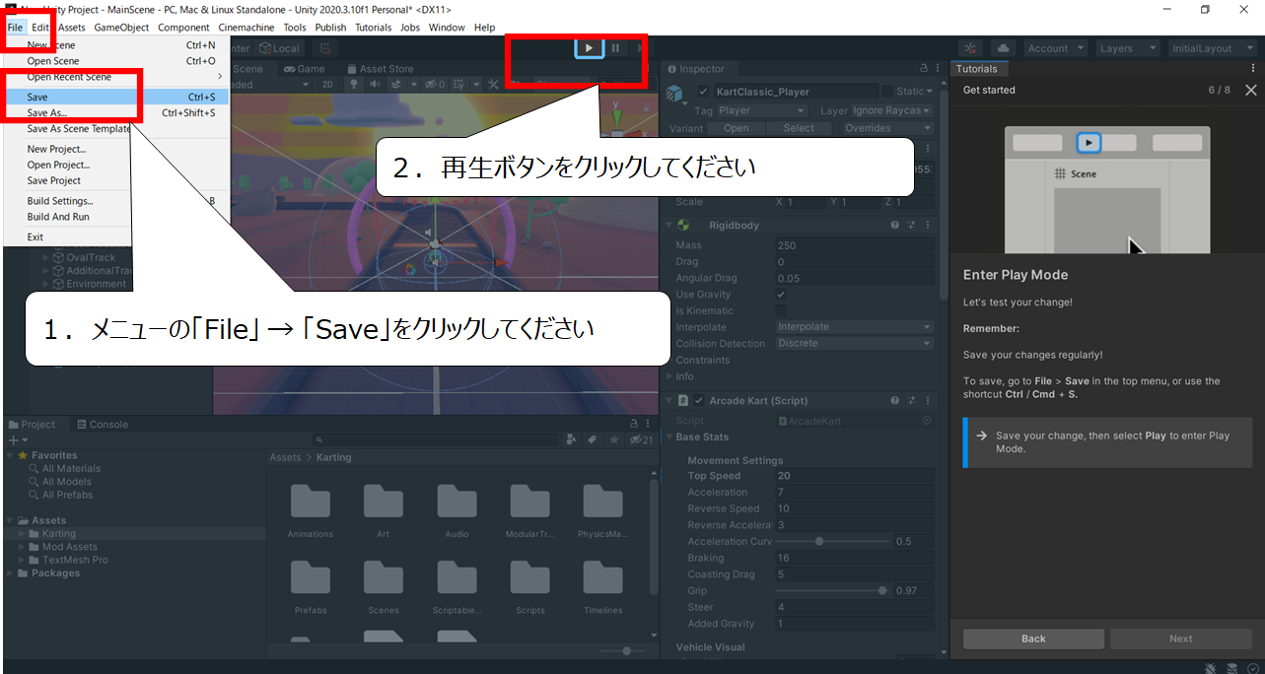This screenshot has width=1265, height=674.
Task: Open Project panel three-dot menu
Action: [646, 425]
